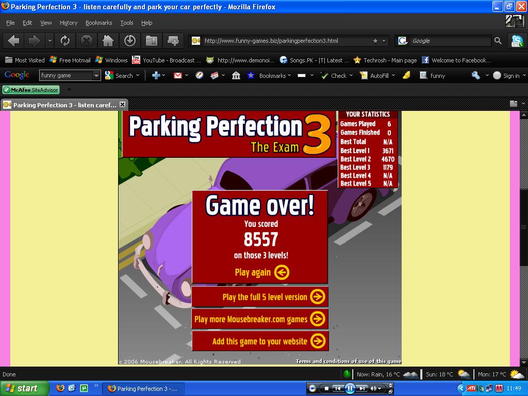Open Gmail icon in Google Toolbar
The height and width of the screenshot is (396, 528).
[x=177, y=76]
